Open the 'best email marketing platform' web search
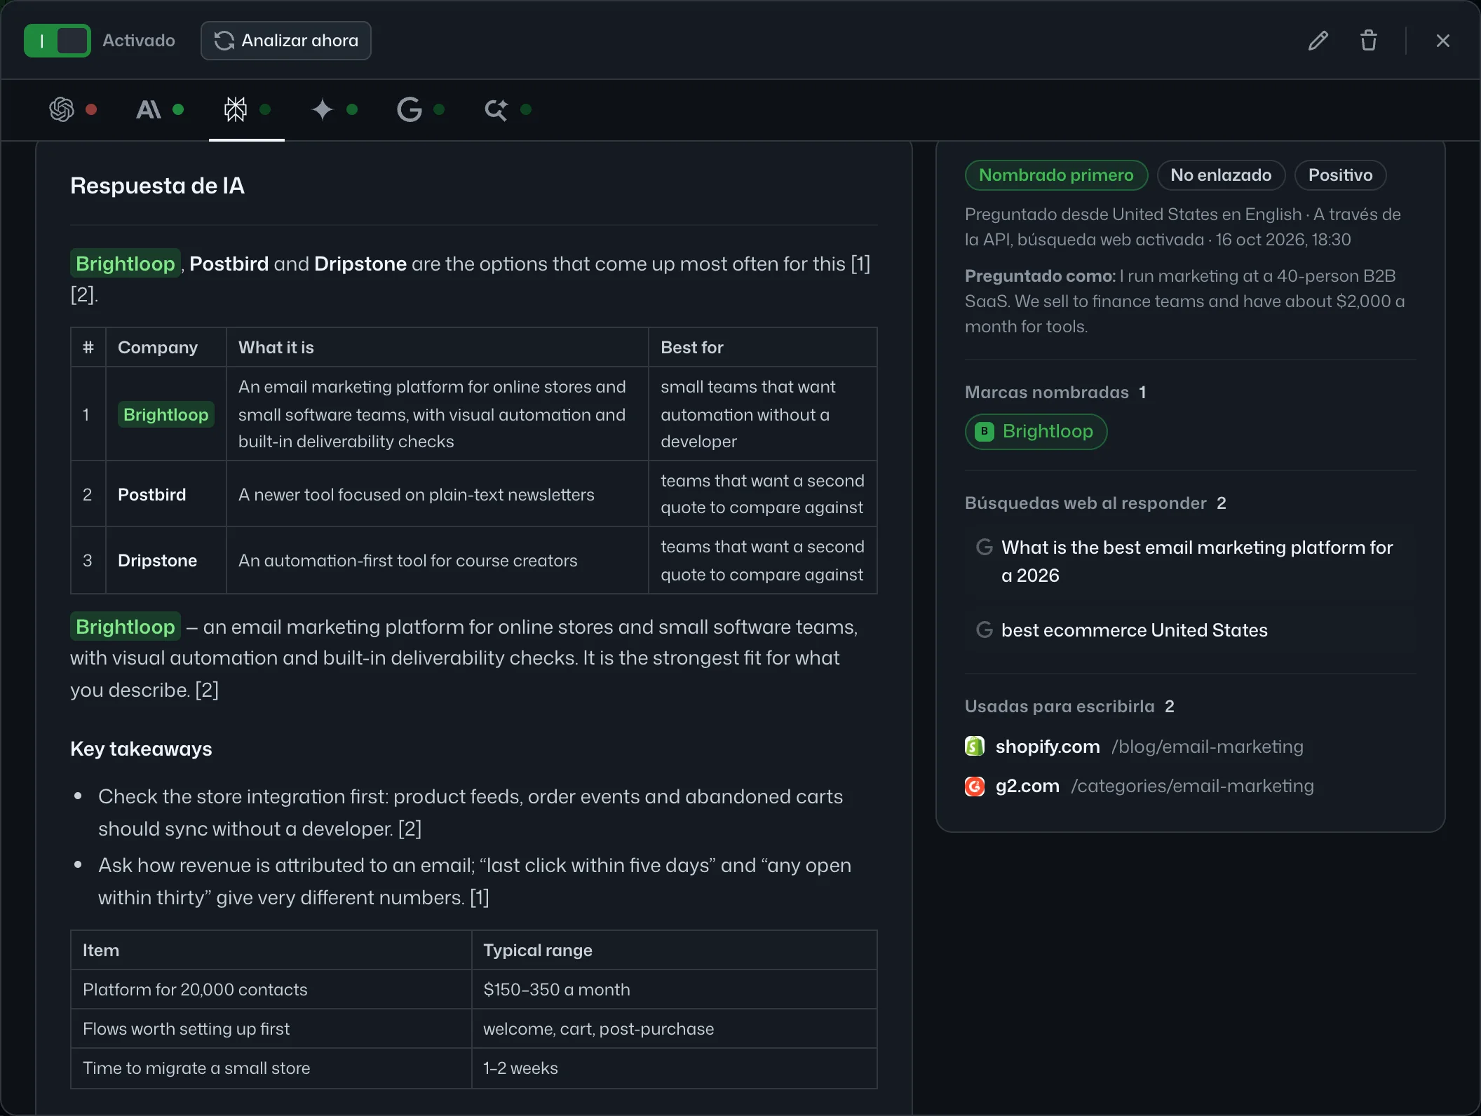Viewport: 1481px width, 1116px height. tap(1190, 562)
